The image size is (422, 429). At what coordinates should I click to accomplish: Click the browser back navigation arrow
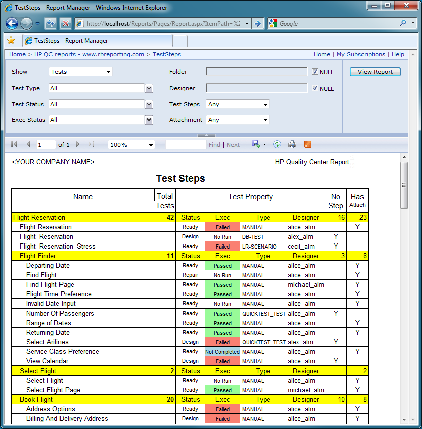click(x=11, y=23)
